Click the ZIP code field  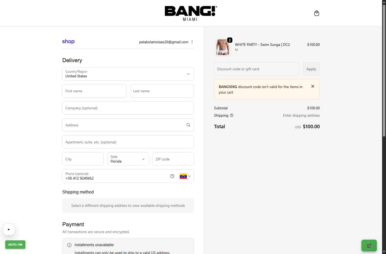click(173, 159)
